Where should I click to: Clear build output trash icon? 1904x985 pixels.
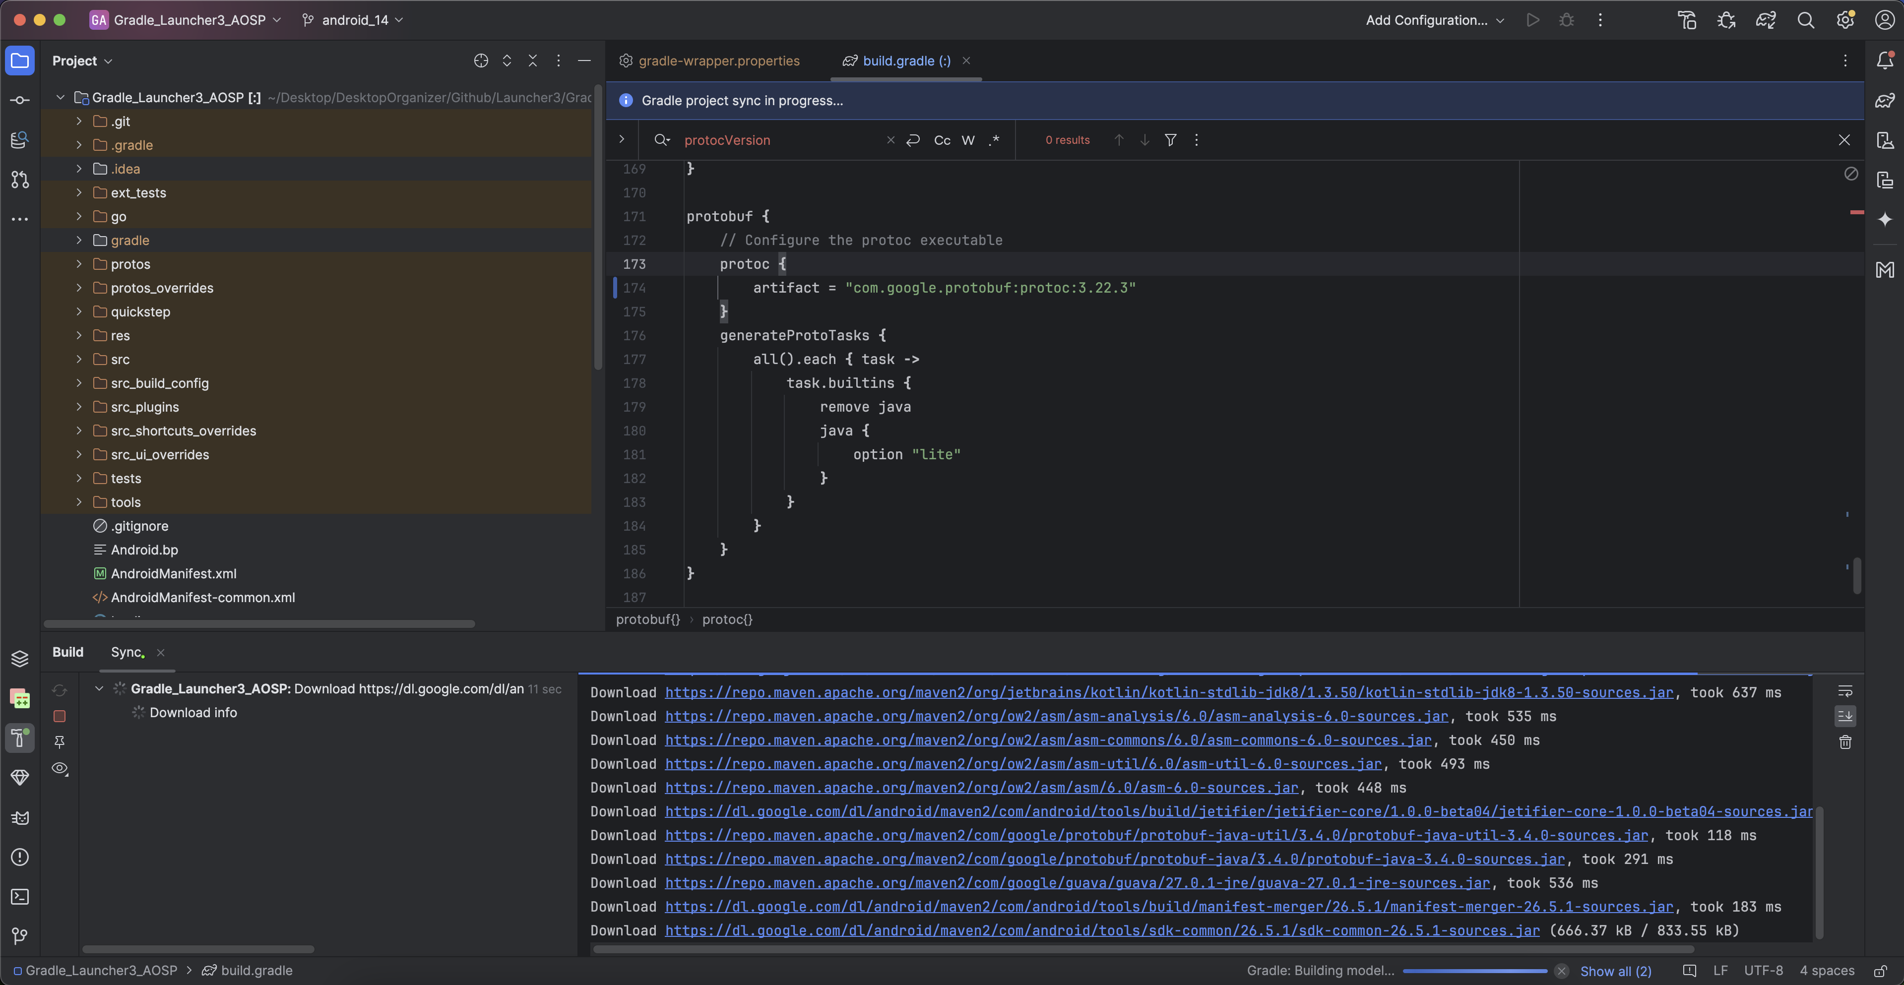click(1845, 742)
